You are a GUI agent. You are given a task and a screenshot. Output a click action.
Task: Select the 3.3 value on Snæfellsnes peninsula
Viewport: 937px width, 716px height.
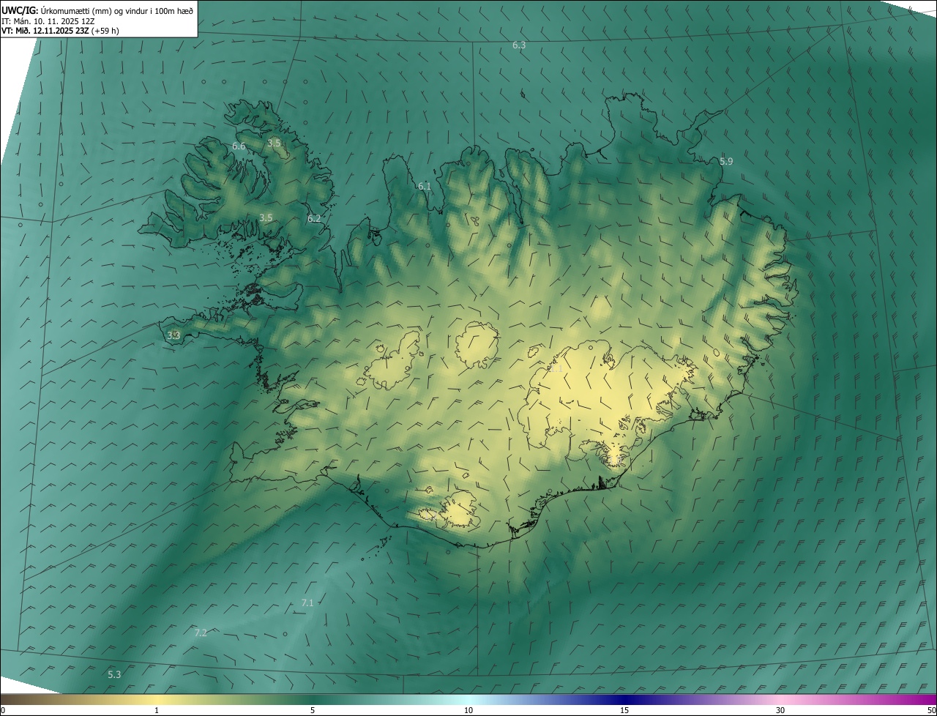[x=173, y=335]
